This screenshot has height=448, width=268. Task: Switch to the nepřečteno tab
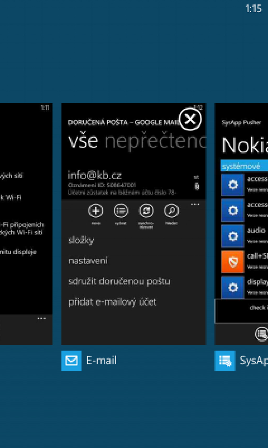coord(155,142)
